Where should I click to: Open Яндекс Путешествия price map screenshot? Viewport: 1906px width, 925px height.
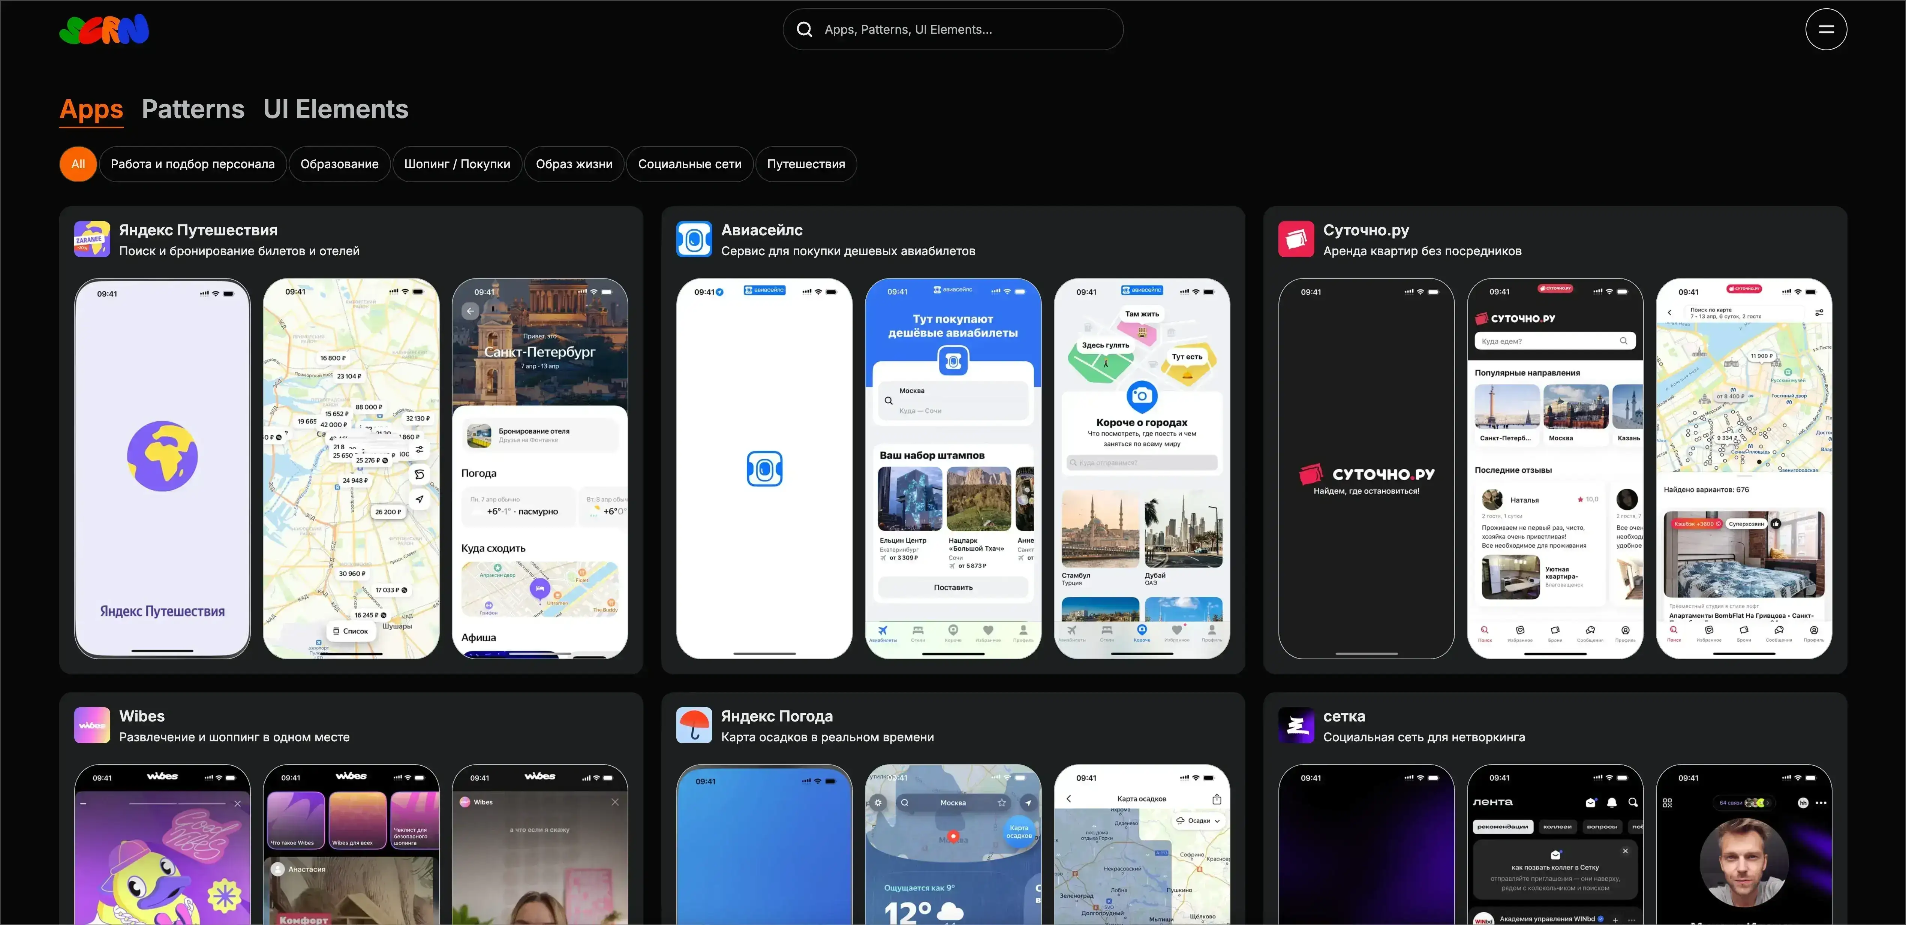[351, 469]
